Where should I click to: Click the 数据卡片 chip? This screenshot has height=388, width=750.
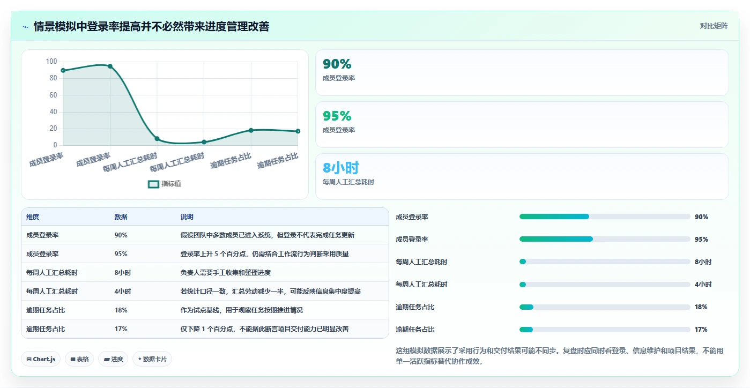click(152, 359)
